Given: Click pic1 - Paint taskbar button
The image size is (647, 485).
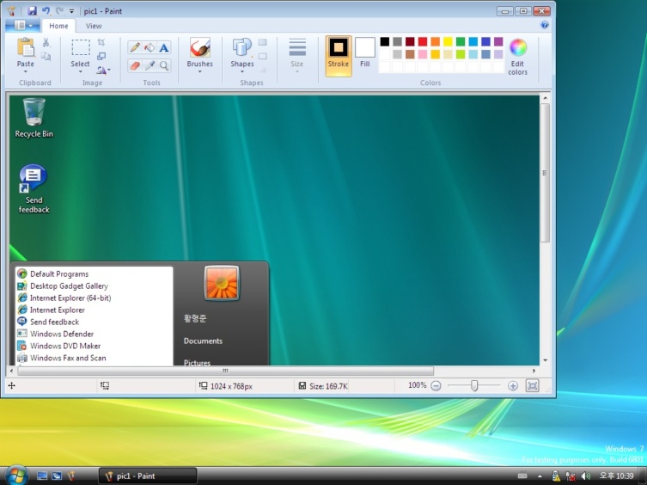Looking at the screenshot, I should point(147,476).
